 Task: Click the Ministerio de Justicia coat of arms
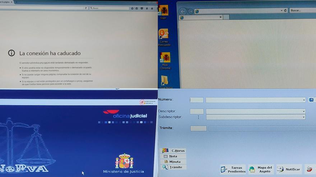[x=124, y=161]
